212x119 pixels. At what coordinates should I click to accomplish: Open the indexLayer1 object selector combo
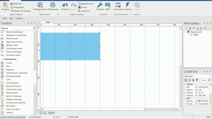(x=197, y=76)
